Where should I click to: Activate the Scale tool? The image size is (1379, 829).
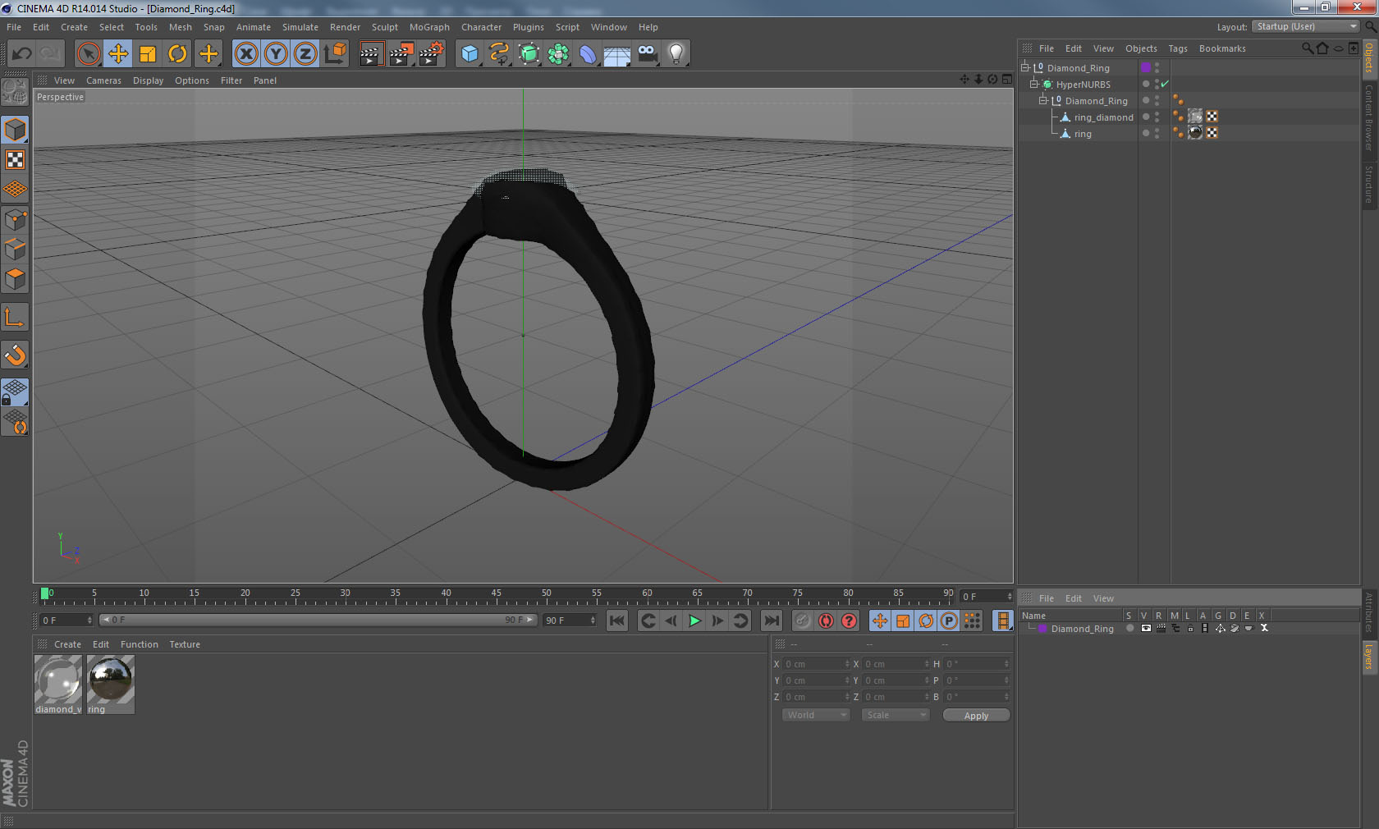pyautogui.click(x=148, y=54)
